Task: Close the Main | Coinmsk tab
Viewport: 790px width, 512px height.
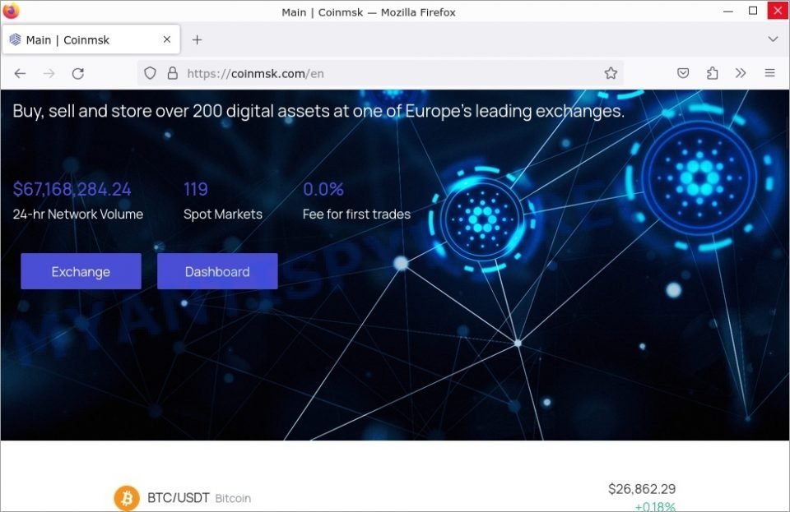Action: tap(167, 39)
